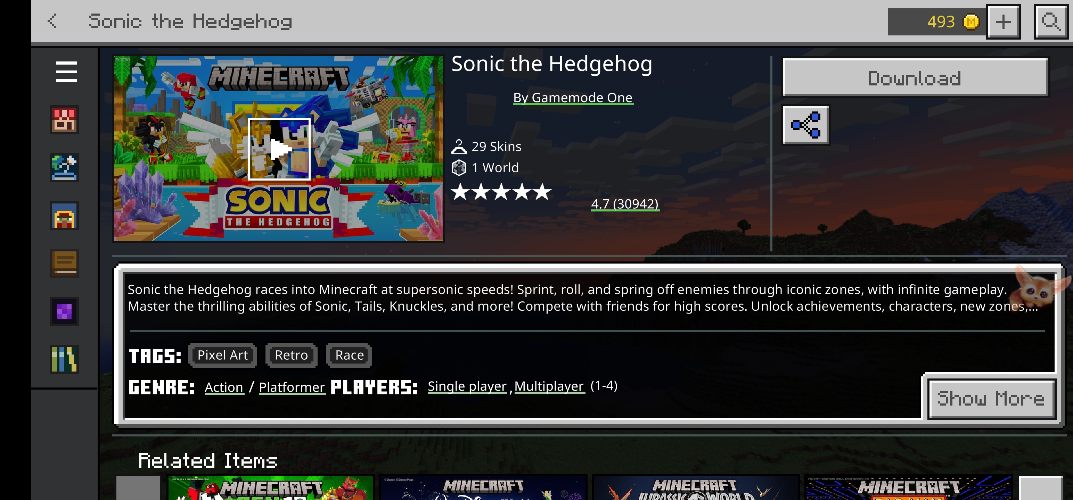The height and width of the screenshot is (500, 1073).
Task: Open the hamburger menu in sidebar
Action: 66,72
